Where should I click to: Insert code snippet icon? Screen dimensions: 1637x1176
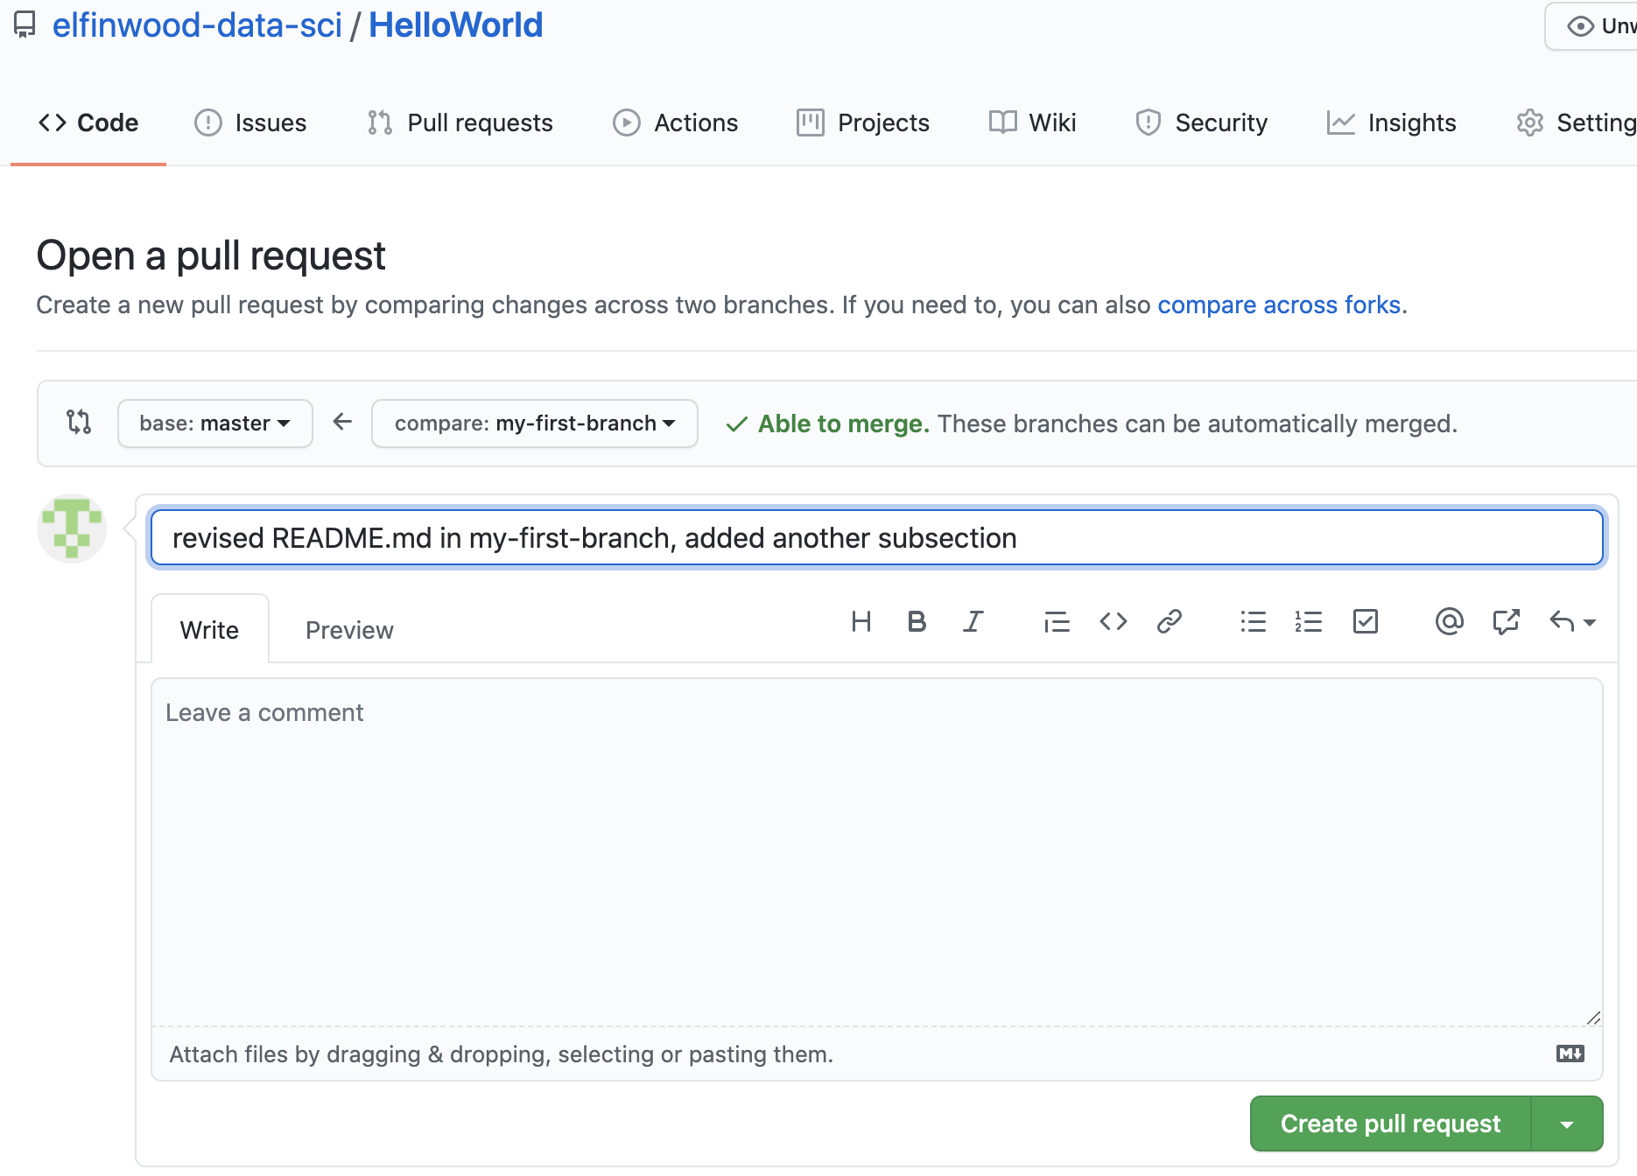pyautogui.click(x=1113, y=622)
